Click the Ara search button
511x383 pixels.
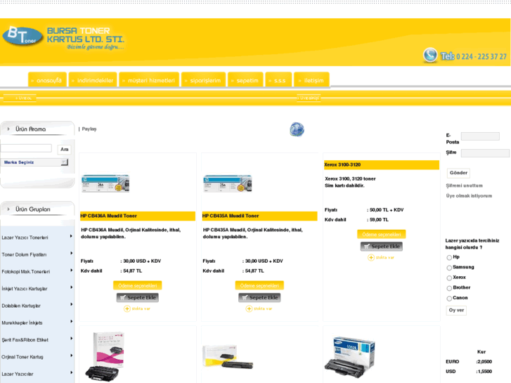64,149
